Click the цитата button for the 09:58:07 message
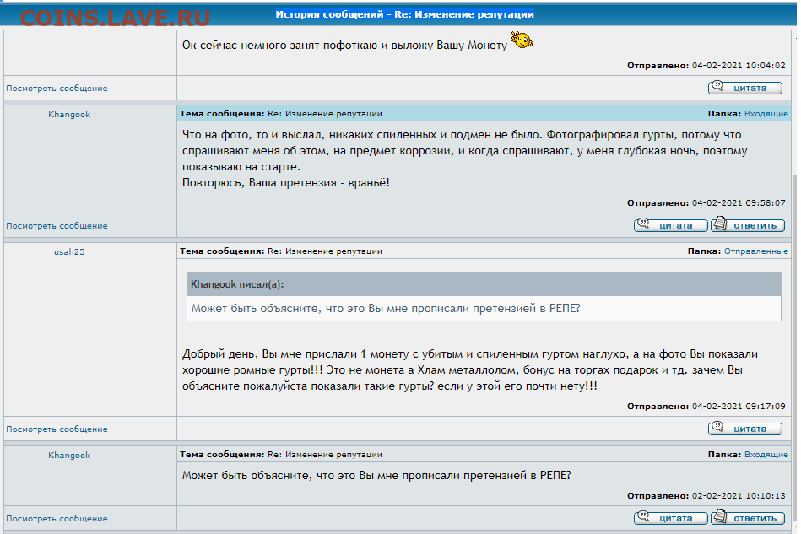801x534 pixels. point(671,225)
